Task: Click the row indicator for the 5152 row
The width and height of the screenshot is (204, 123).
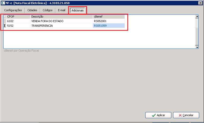Action: point(5,26)
